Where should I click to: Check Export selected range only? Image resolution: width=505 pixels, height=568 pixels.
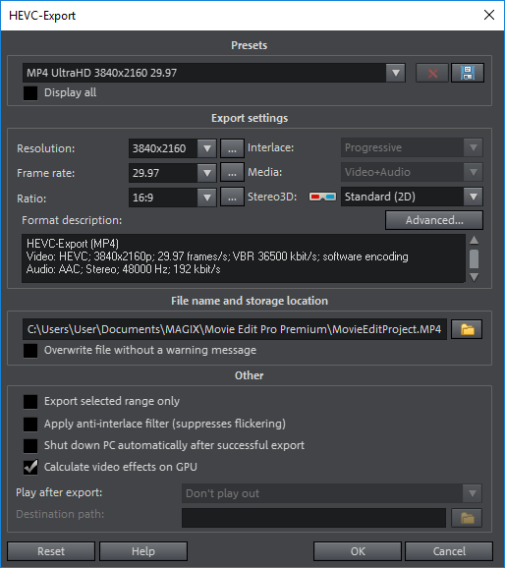pos(30,402)
